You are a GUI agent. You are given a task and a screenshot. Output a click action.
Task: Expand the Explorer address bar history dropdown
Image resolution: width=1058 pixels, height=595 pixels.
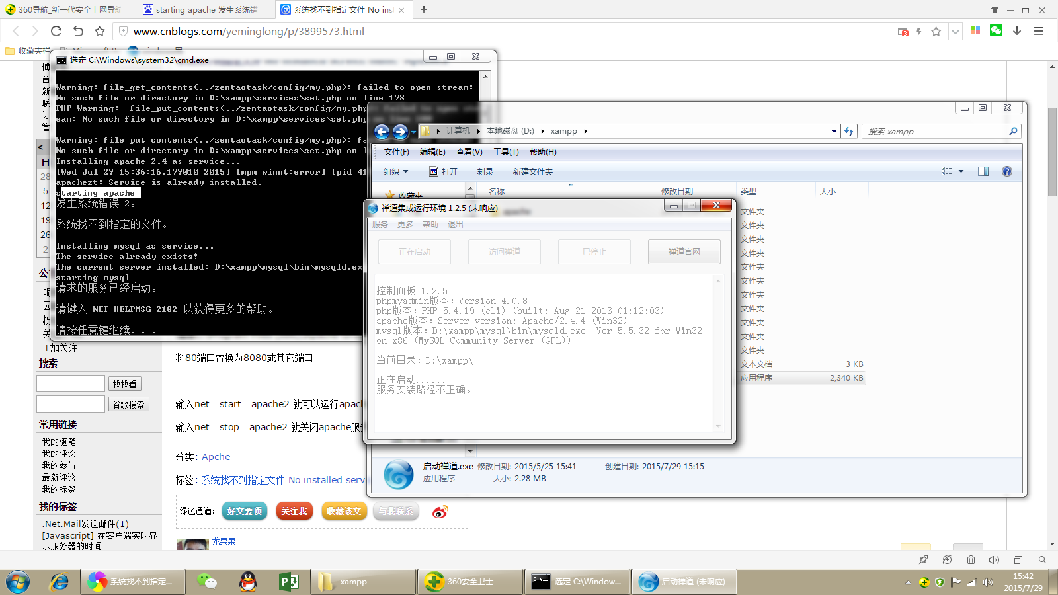tap(834, 132)
